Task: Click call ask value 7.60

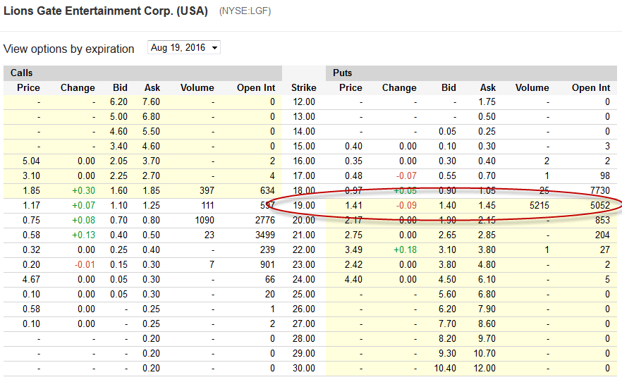Action: [x=151, y=101]
